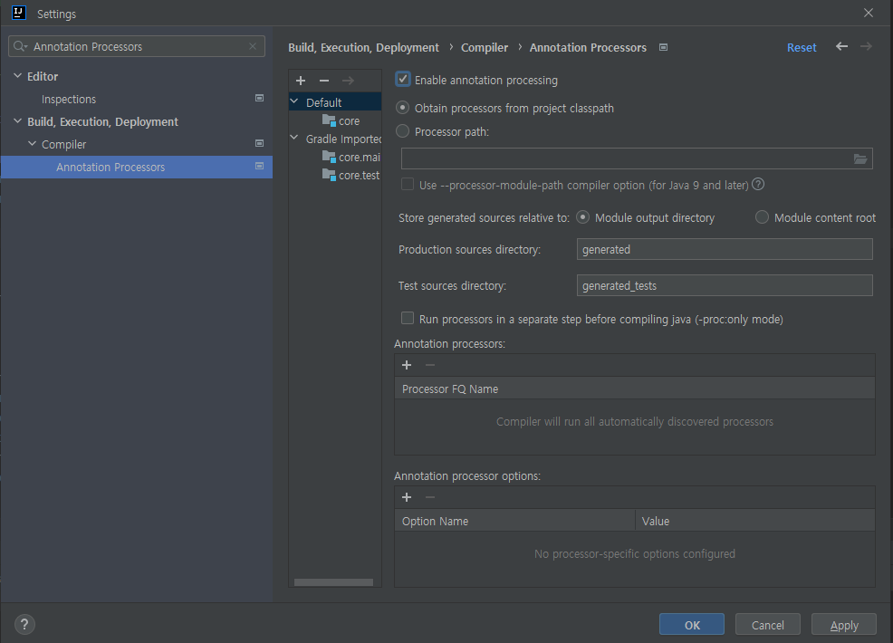Clear the settings search field with the x icon
This screenshot has height=643, width=893.
[x=253, y=47]
